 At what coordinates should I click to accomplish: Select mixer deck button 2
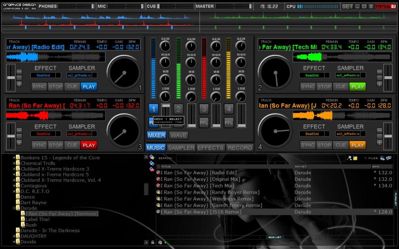coord(179,109)
